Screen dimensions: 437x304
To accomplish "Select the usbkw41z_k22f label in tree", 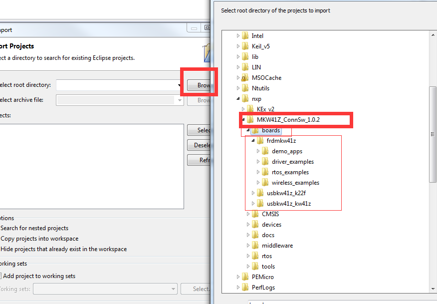I will tap(286, 193).
